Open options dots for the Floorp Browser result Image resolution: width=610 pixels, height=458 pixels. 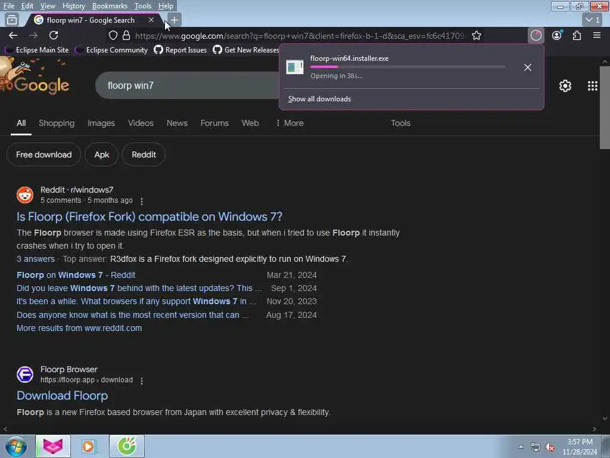[x=142, y=380]
